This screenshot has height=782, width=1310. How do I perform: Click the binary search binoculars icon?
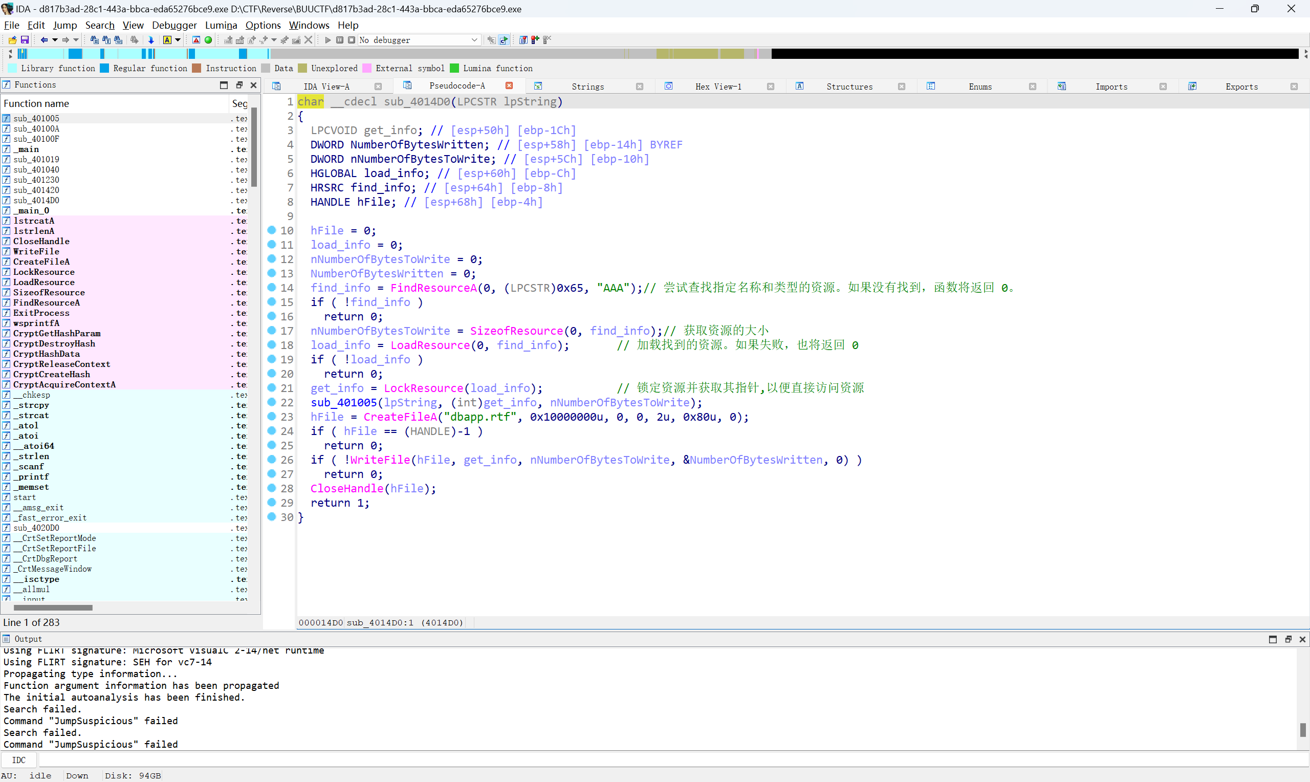point(119,40)
